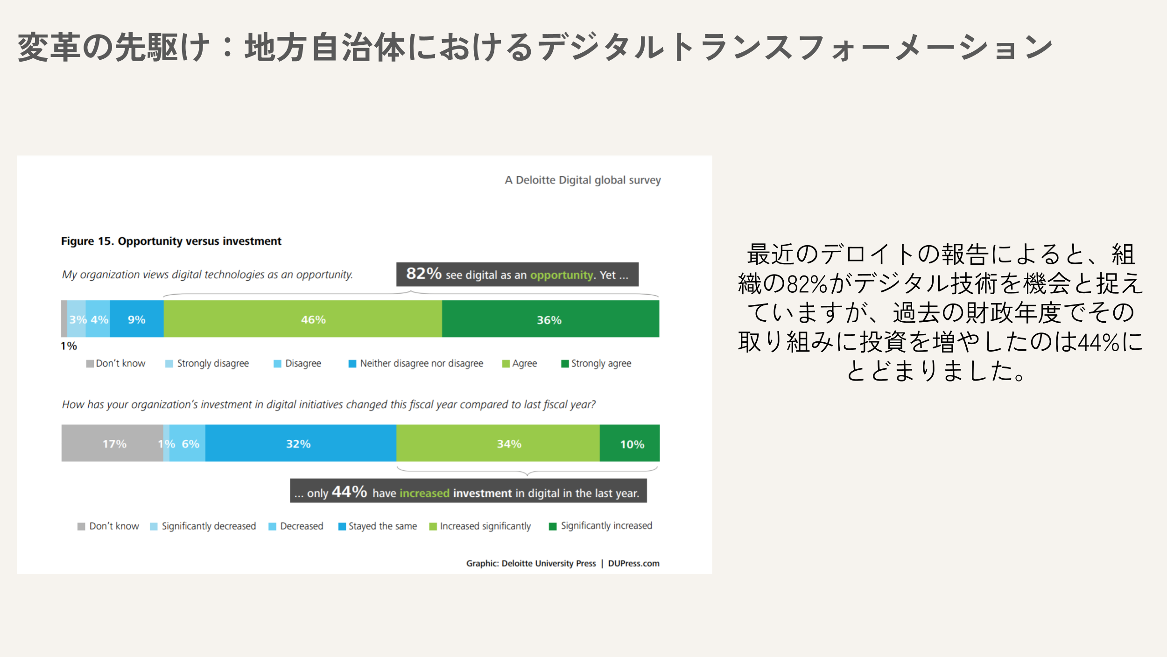
Task: Click the Stayed the same legend swatch
Action: click(x=342, y=527)
